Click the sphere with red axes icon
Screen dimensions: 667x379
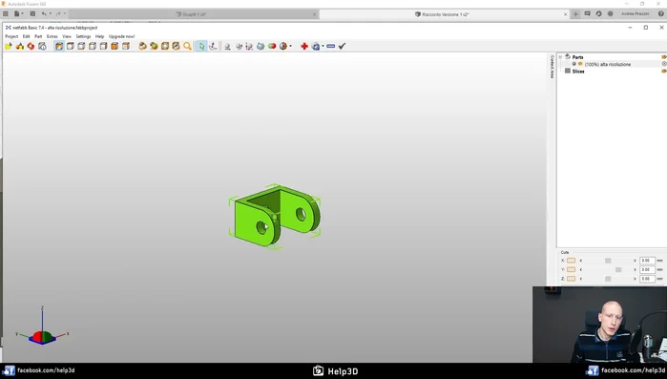coord(250,47)
